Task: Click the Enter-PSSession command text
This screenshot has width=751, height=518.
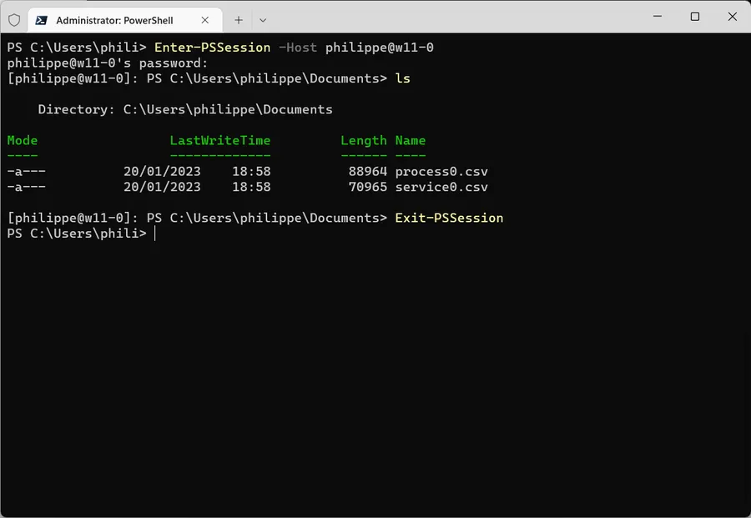Action: pos(212,48)
